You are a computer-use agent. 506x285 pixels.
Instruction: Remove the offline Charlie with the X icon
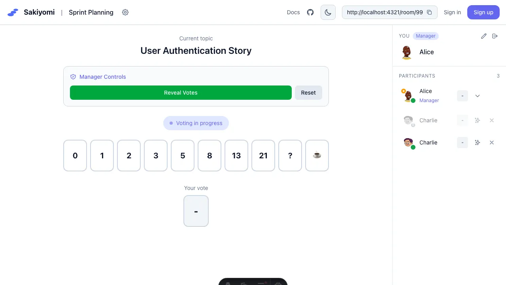(492, 120)
